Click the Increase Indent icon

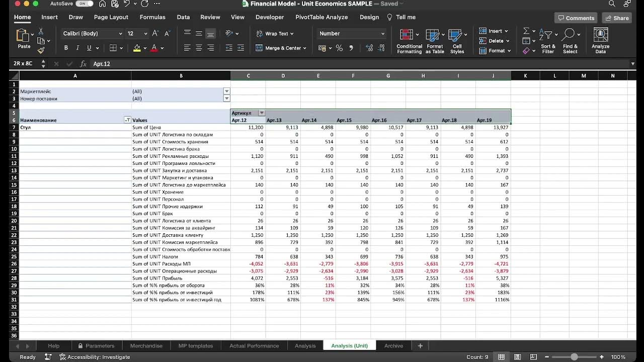point(241,48)
